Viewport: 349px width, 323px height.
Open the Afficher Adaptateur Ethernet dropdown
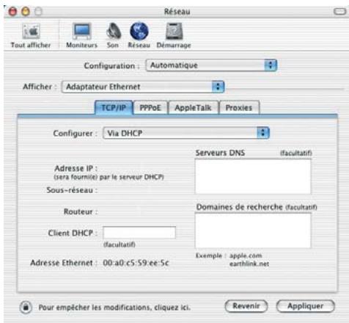click(x=143, y=87)
